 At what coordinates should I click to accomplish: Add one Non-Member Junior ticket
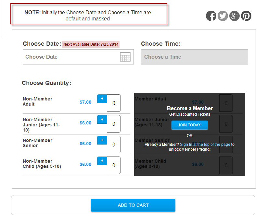102,119
